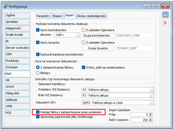
Task: Open the Ogólne configuration section
Action: (x=17, y=15)
